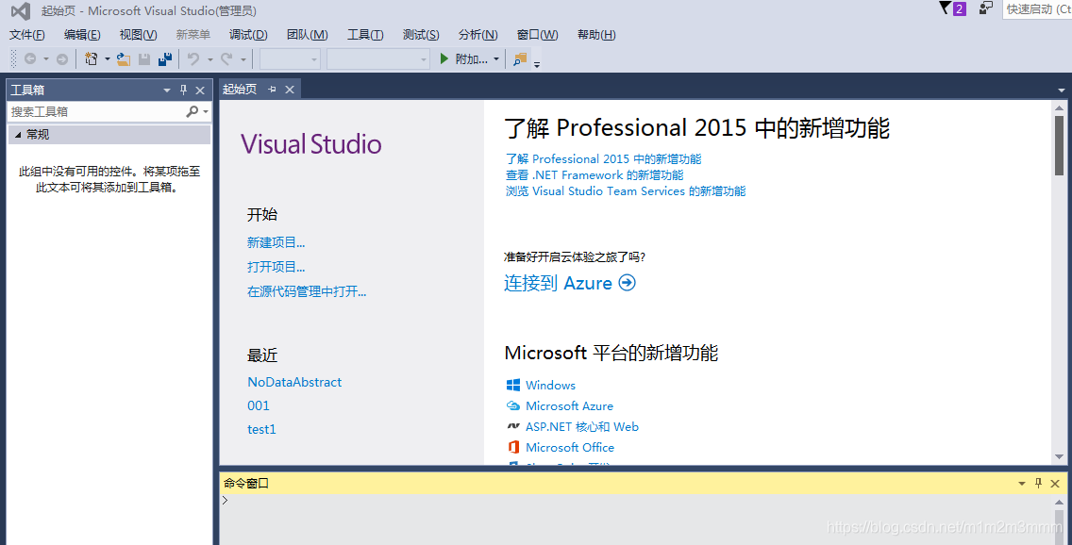Click 浏览 Visual Studio Team Services link
This screenshot has height=545, width=1072.
coord(626,191)
